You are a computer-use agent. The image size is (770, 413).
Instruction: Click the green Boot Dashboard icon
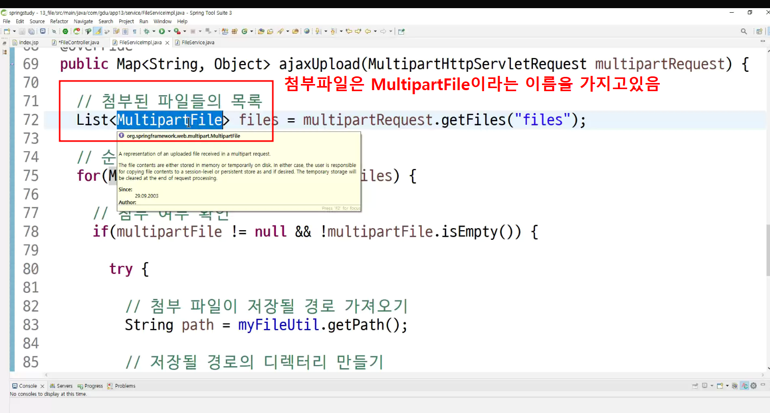[65, 31]
